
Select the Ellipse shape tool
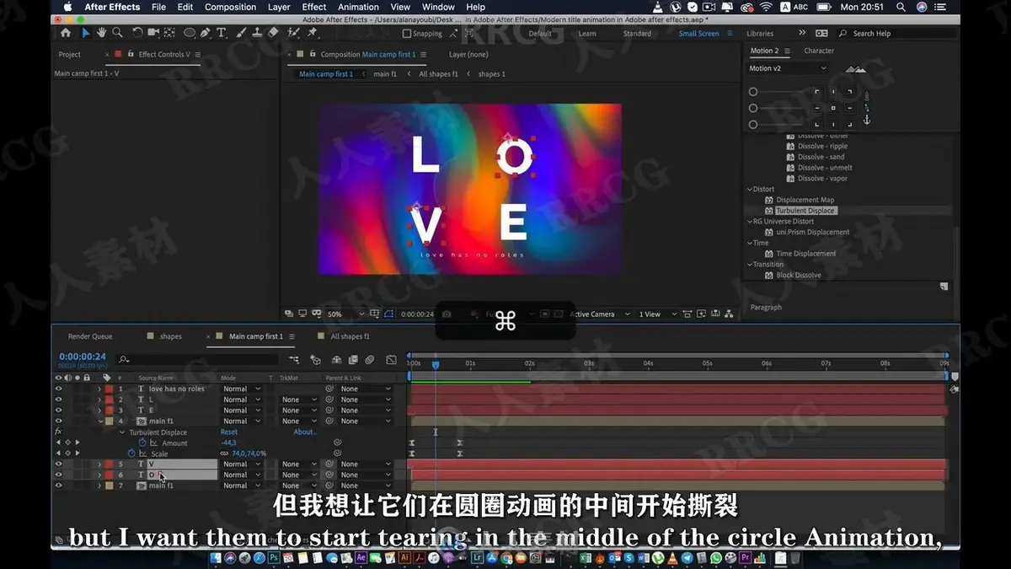click(x=190, y=33)
